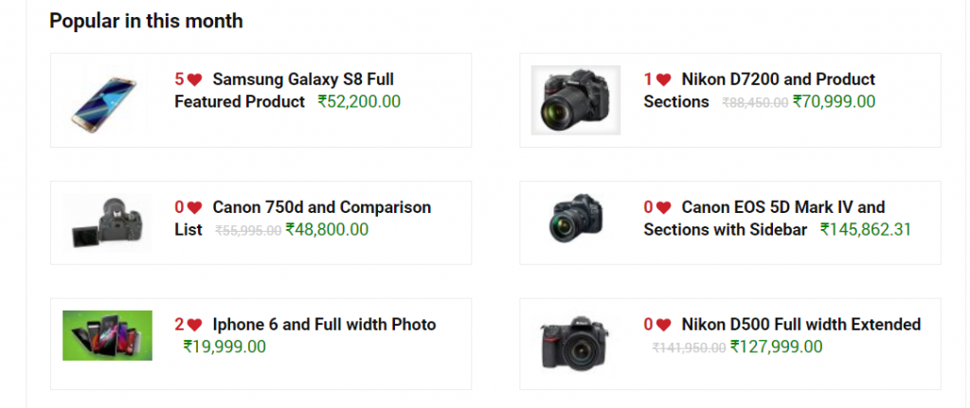Visit Iphone 6 and Full width Photo

tap(324, 325)
